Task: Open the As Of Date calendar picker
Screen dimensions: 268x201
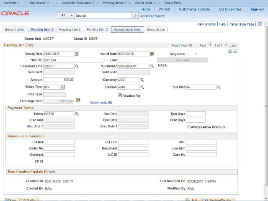Action: [152, 54]
